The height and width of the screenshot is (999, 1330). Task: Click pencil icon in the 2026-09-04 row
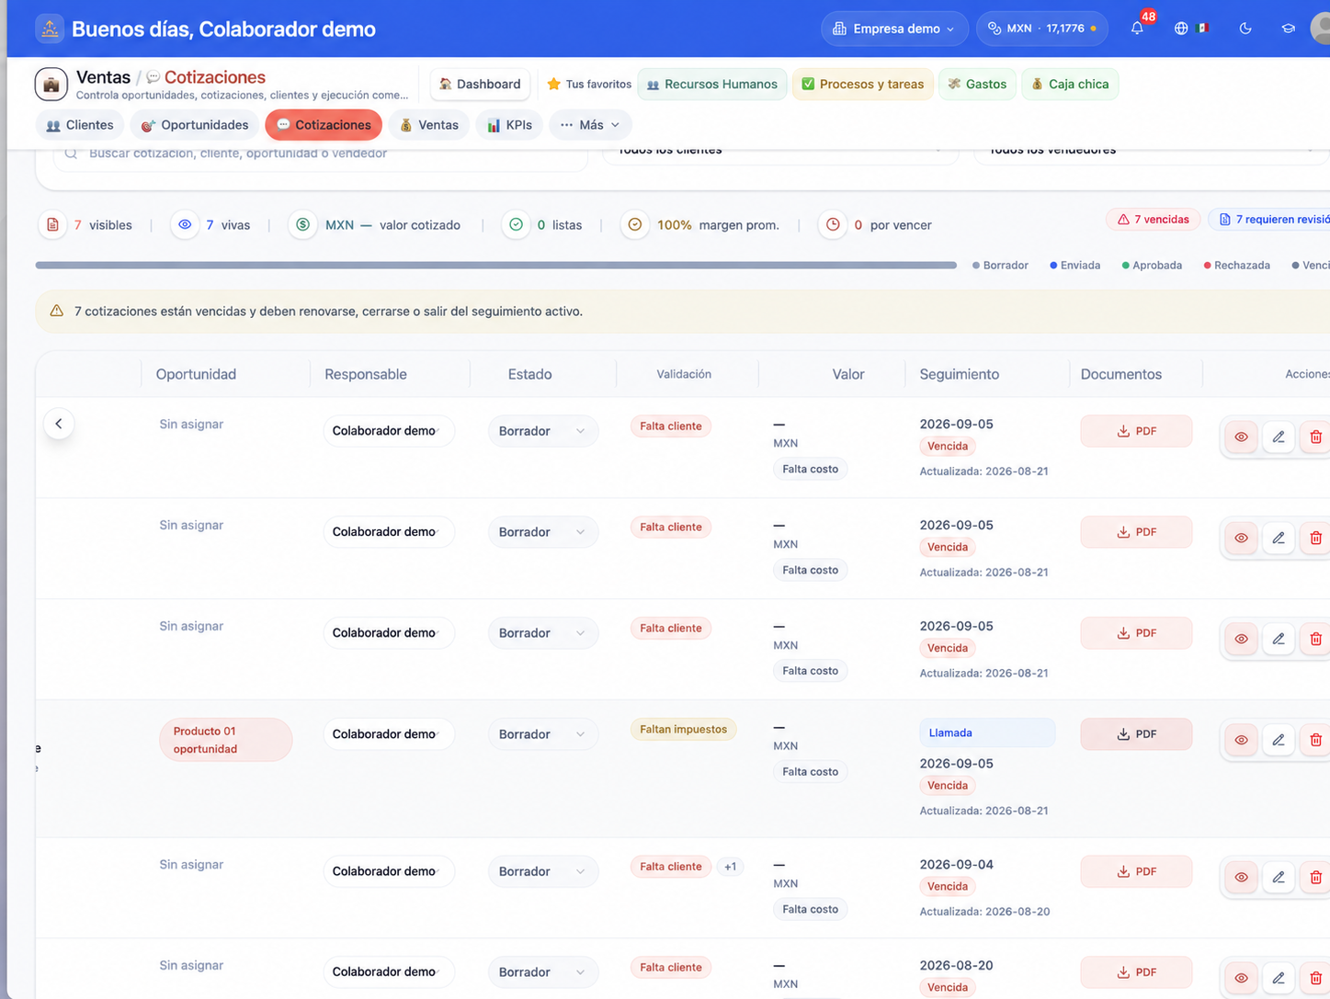(1279, 878)
